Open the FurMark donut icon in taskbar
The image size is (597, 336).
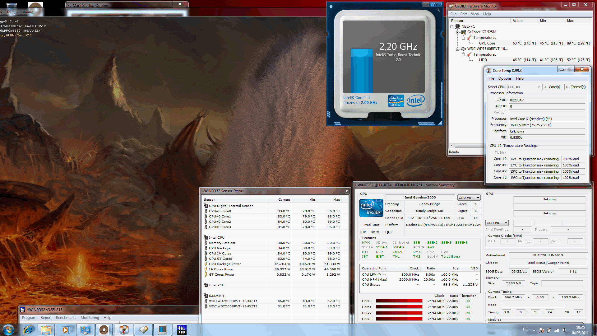(104, 330)
